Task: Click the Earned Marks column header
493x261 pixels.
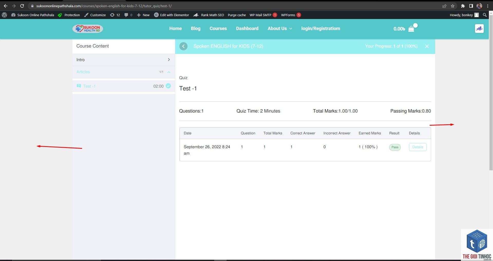Action: tap(370, 133)
